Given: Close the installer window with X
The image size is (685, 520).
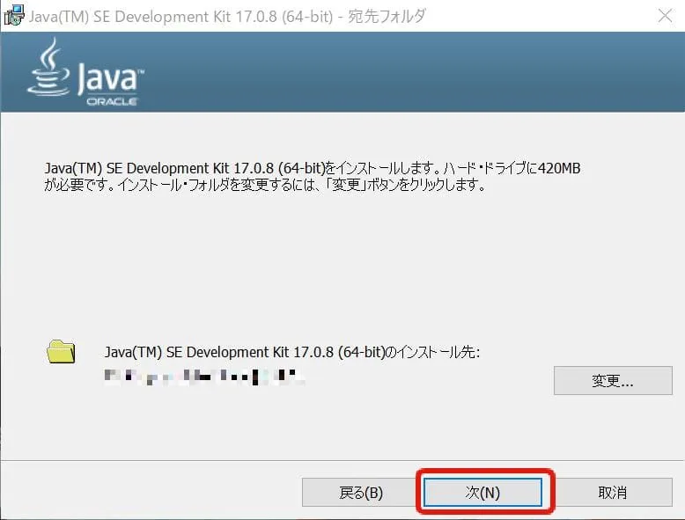Looking at the screenshot, I should point(665,16).
